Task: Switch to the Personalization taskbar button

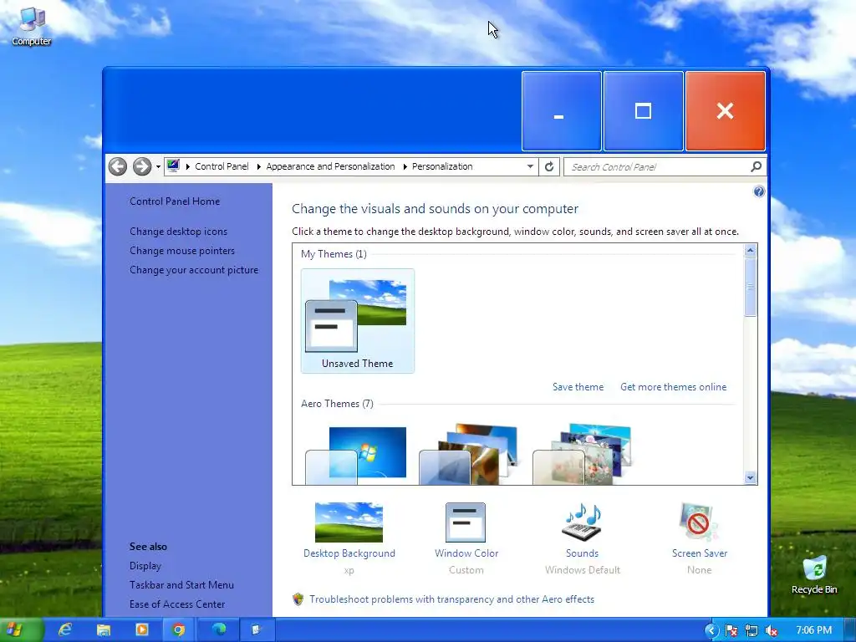Action: pyautogui.click(x=257, y=630)
